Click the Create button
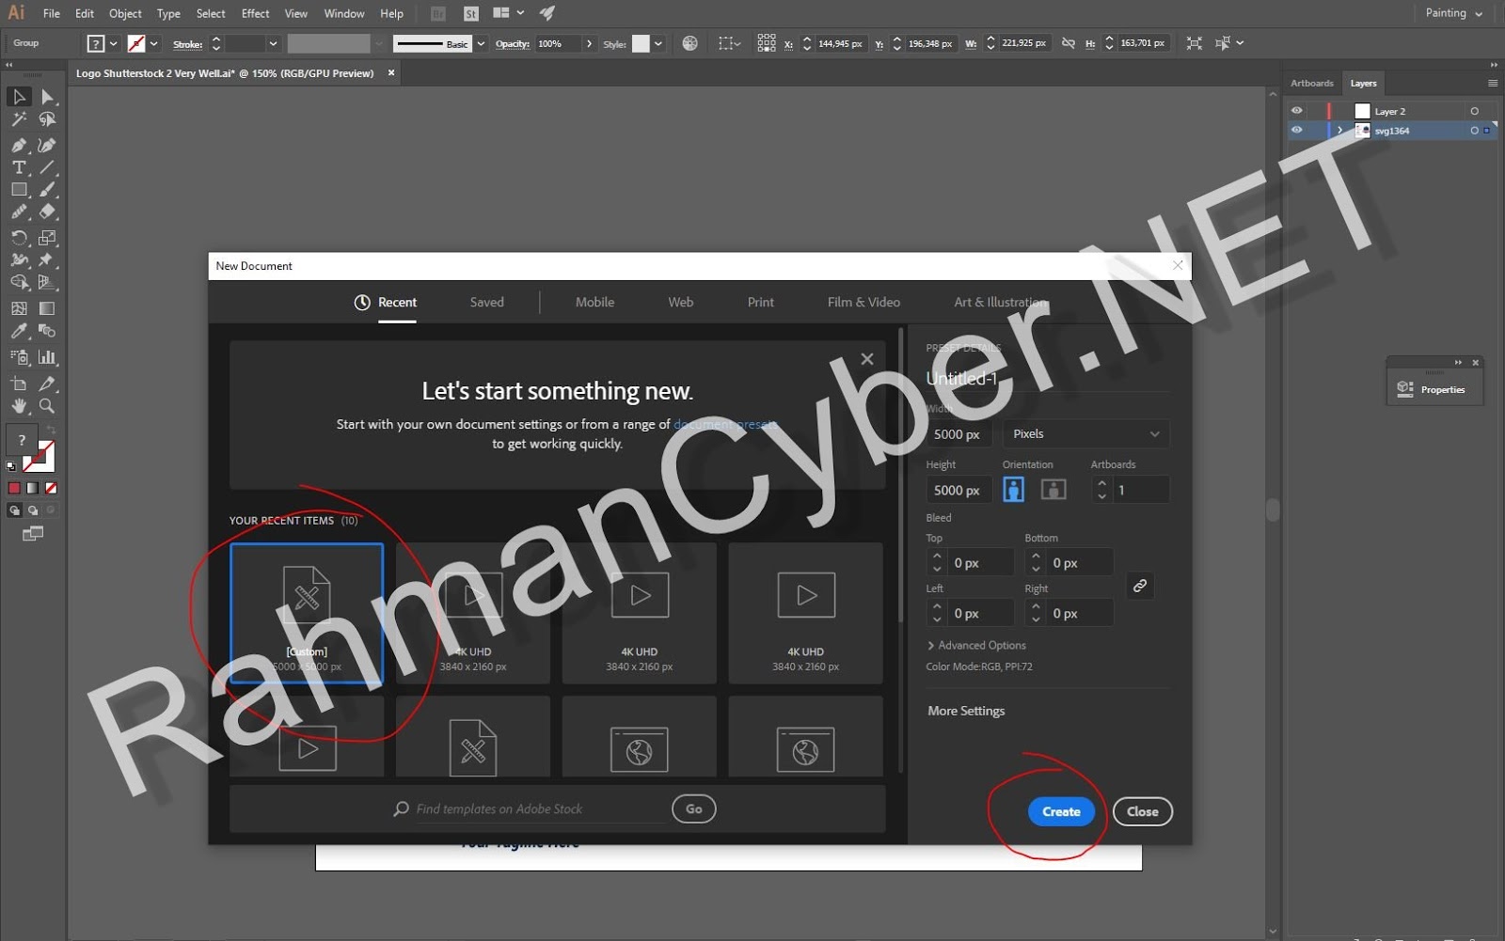This screenshot has width=1505, height=941. [1061, 811]
